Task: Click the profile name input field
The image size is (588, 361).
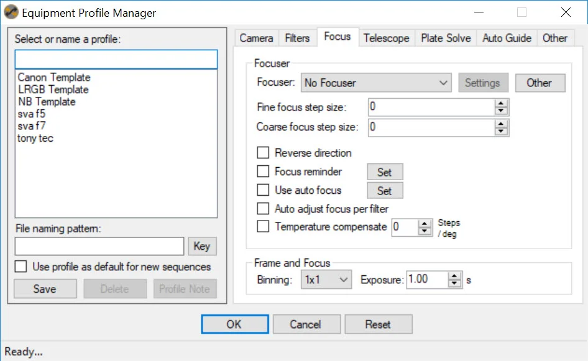Action: (116, 59)
